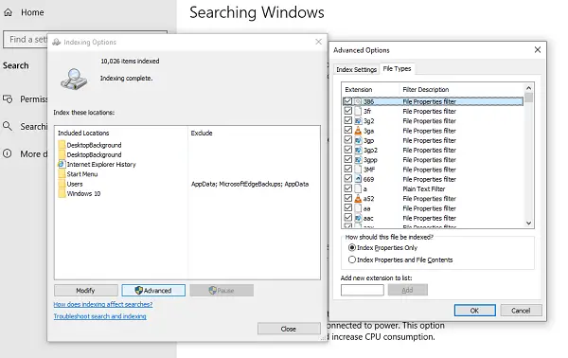Click the Indexing Options title bar icon

coord(57,42)
